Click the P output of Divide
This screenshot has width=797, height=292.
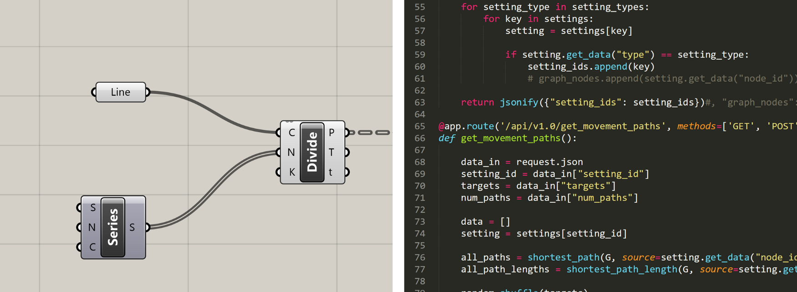[x=332, y=133]
